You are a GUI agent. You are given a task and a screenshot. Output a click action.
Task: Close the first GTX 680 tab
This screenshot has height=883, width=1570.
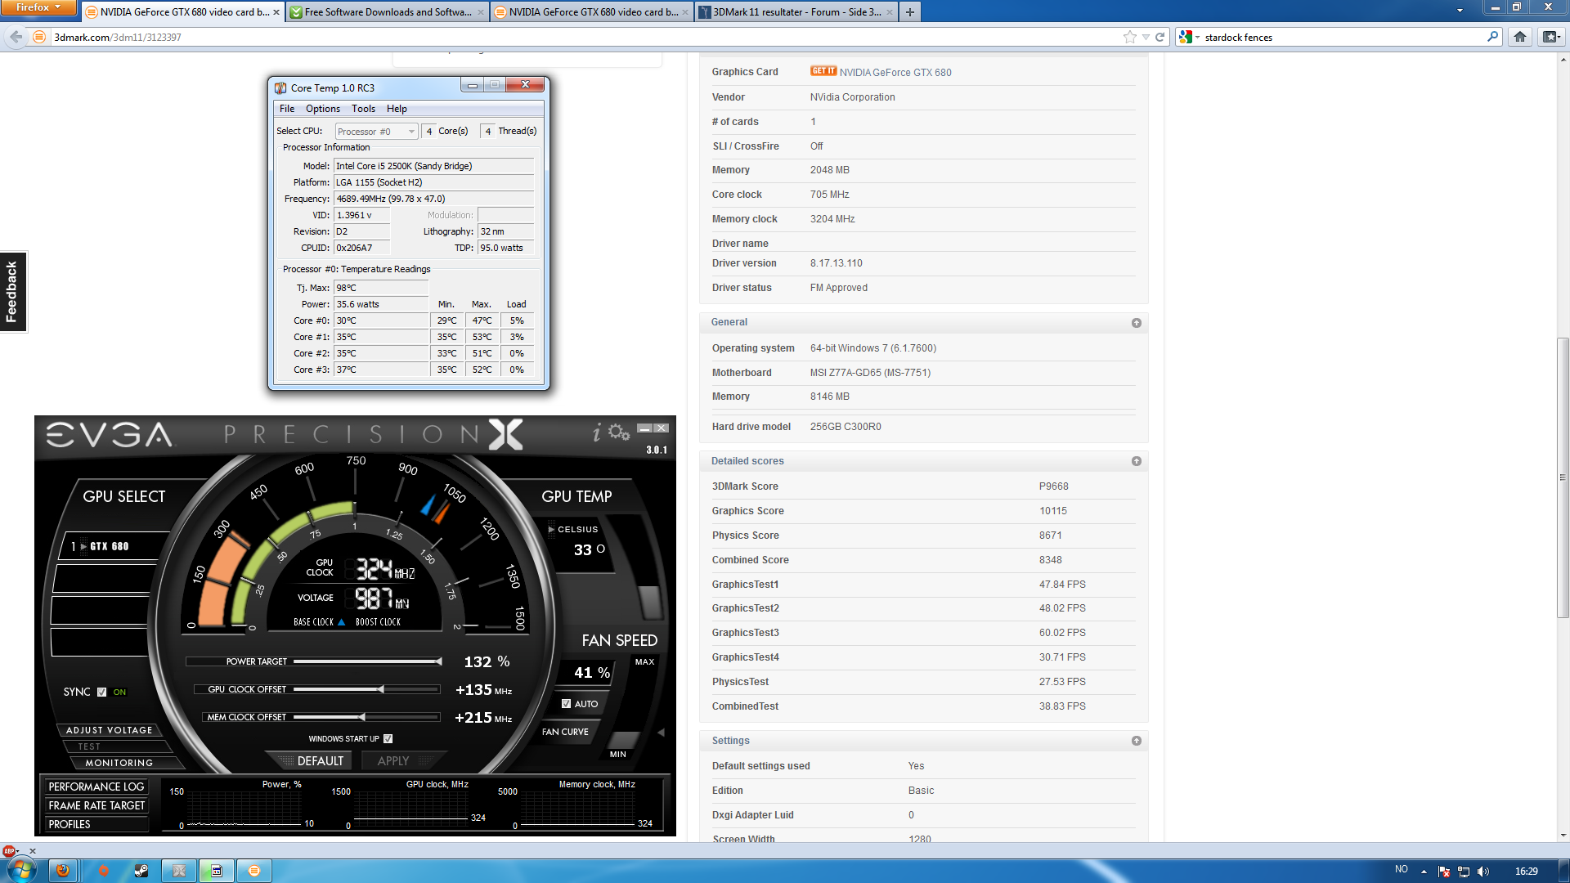pyautogui.click(x=276, y=12)
